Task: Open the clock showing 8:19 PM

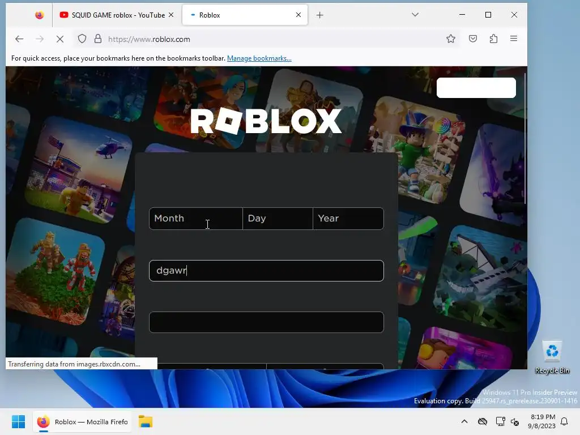Action: pos(542,421)
